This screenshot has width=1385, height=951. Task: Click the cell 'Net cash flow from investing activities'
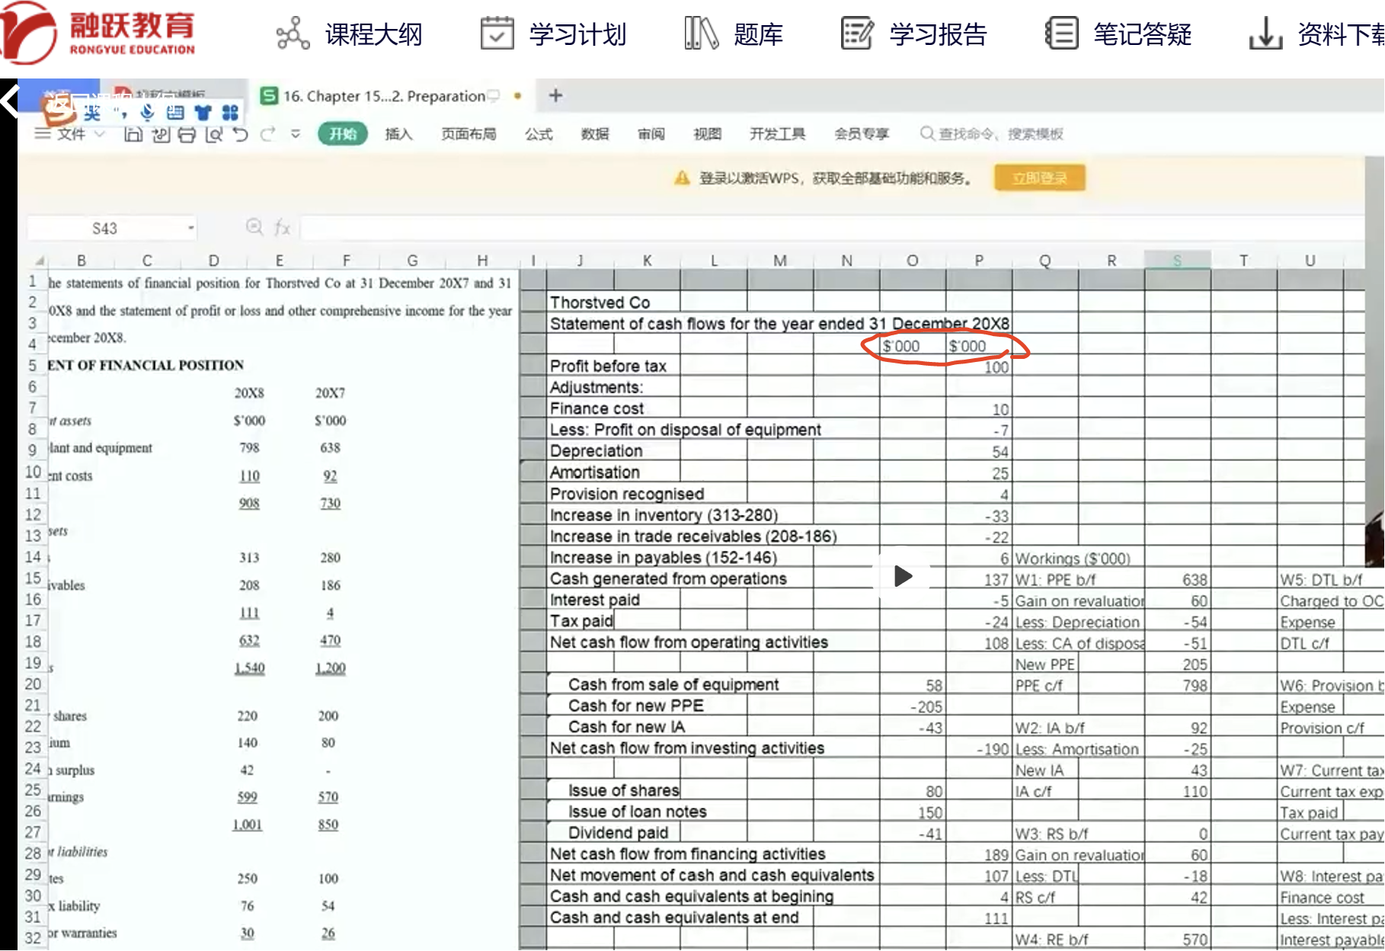(687, 748)
